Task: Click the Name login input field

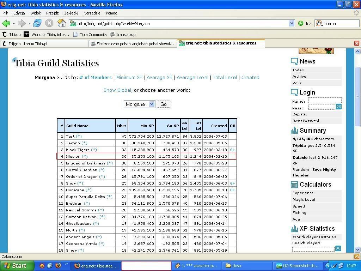Action: coord(325,100)
